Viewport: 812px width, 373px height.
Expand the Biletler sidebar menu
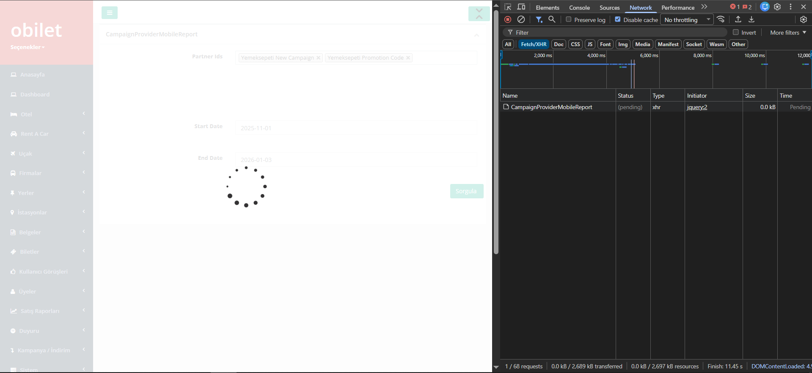click(x=47, y=252)
